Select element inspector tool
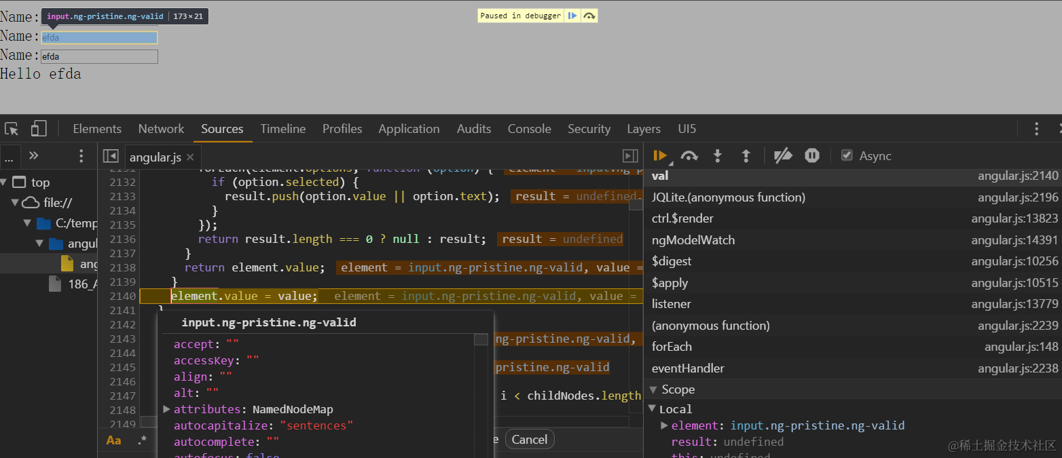Viewport: 1062px width, 458px height. (12, 129)
